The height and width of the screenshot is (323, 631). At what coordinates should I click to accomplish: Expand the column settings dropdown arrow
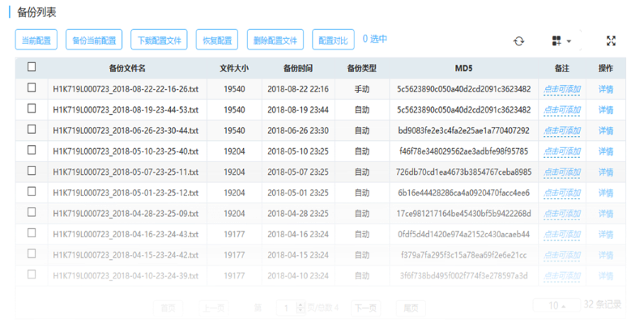pyautogui.click(x=569, y=41)
